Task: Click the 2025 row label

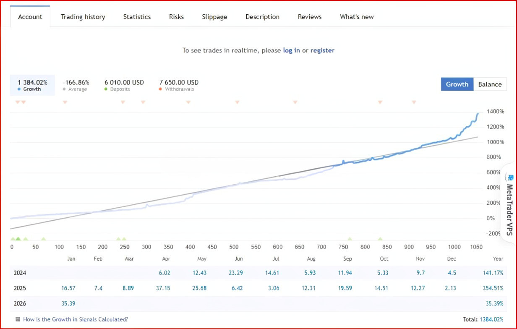Action: (x=20, y=288)
